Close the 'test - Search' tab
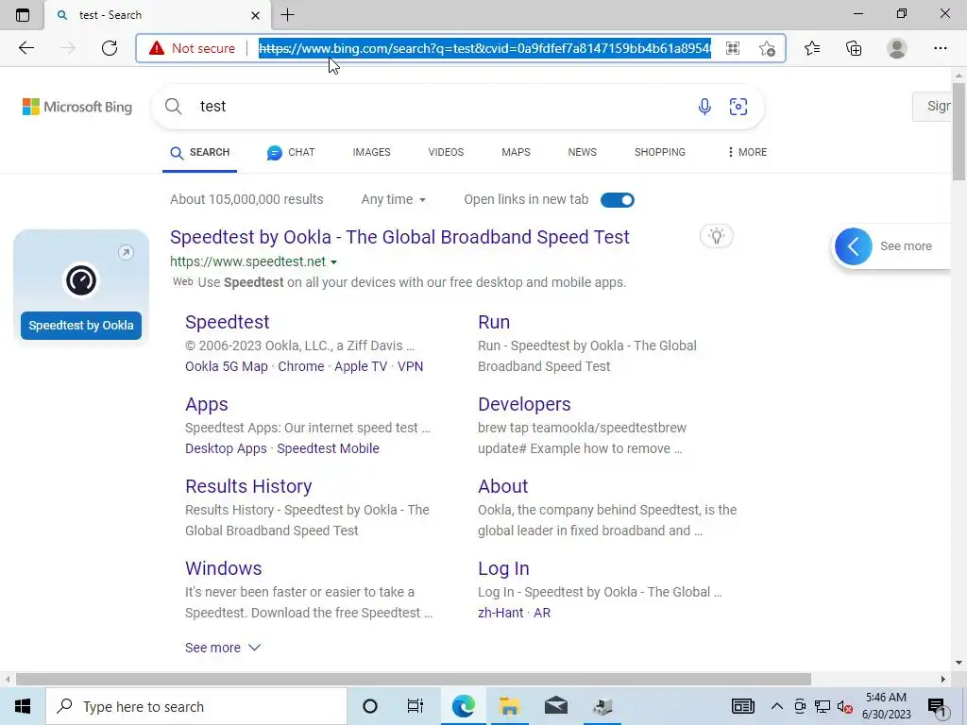The width and height of the screenshot is (967, 725). point(255,15)
